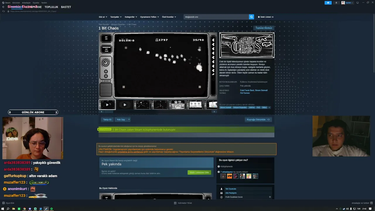Click Kuyruğu Görüntüle button

point(258,120)
